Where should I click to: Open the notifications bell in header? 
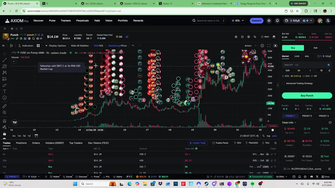277,21
